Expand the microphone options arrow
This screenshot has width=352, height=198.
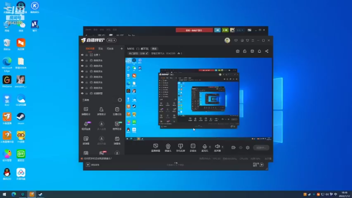pyautogui.click(x=210, y=147)
